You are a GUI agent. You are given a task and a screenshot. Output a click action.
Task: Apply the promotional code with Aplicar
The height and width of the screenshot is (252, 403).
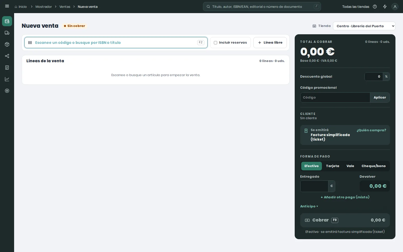[380, 98]
